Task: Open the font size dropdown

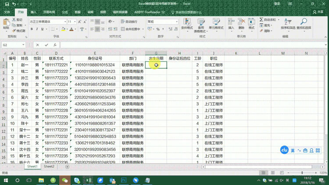Action: click(x=75, y=21)
